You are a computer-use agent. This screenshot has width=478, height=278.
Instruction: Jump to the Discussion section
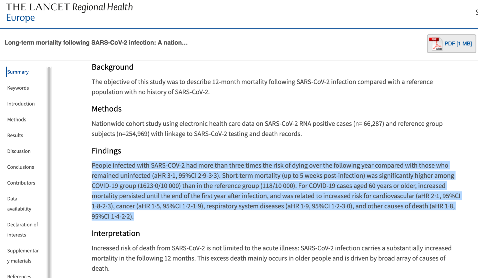(x=19, y=151)
